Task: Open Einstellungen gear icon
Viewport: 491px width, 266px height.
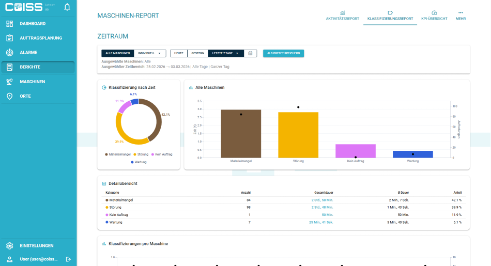Action: pos(10,246)
